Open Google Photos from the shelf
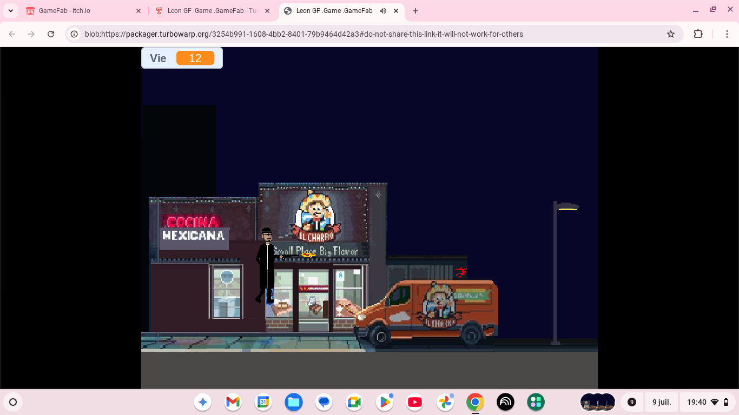The height and width of the screenshot is (415, 739). point(445,402)
